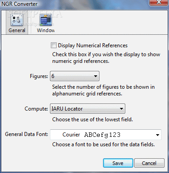Open the General preferences pane icon
This screenshot has height=173, width=169.
17,23
